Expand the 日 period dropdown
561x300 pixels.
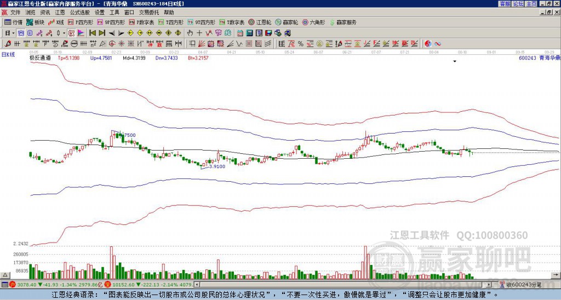click(13, 33)
